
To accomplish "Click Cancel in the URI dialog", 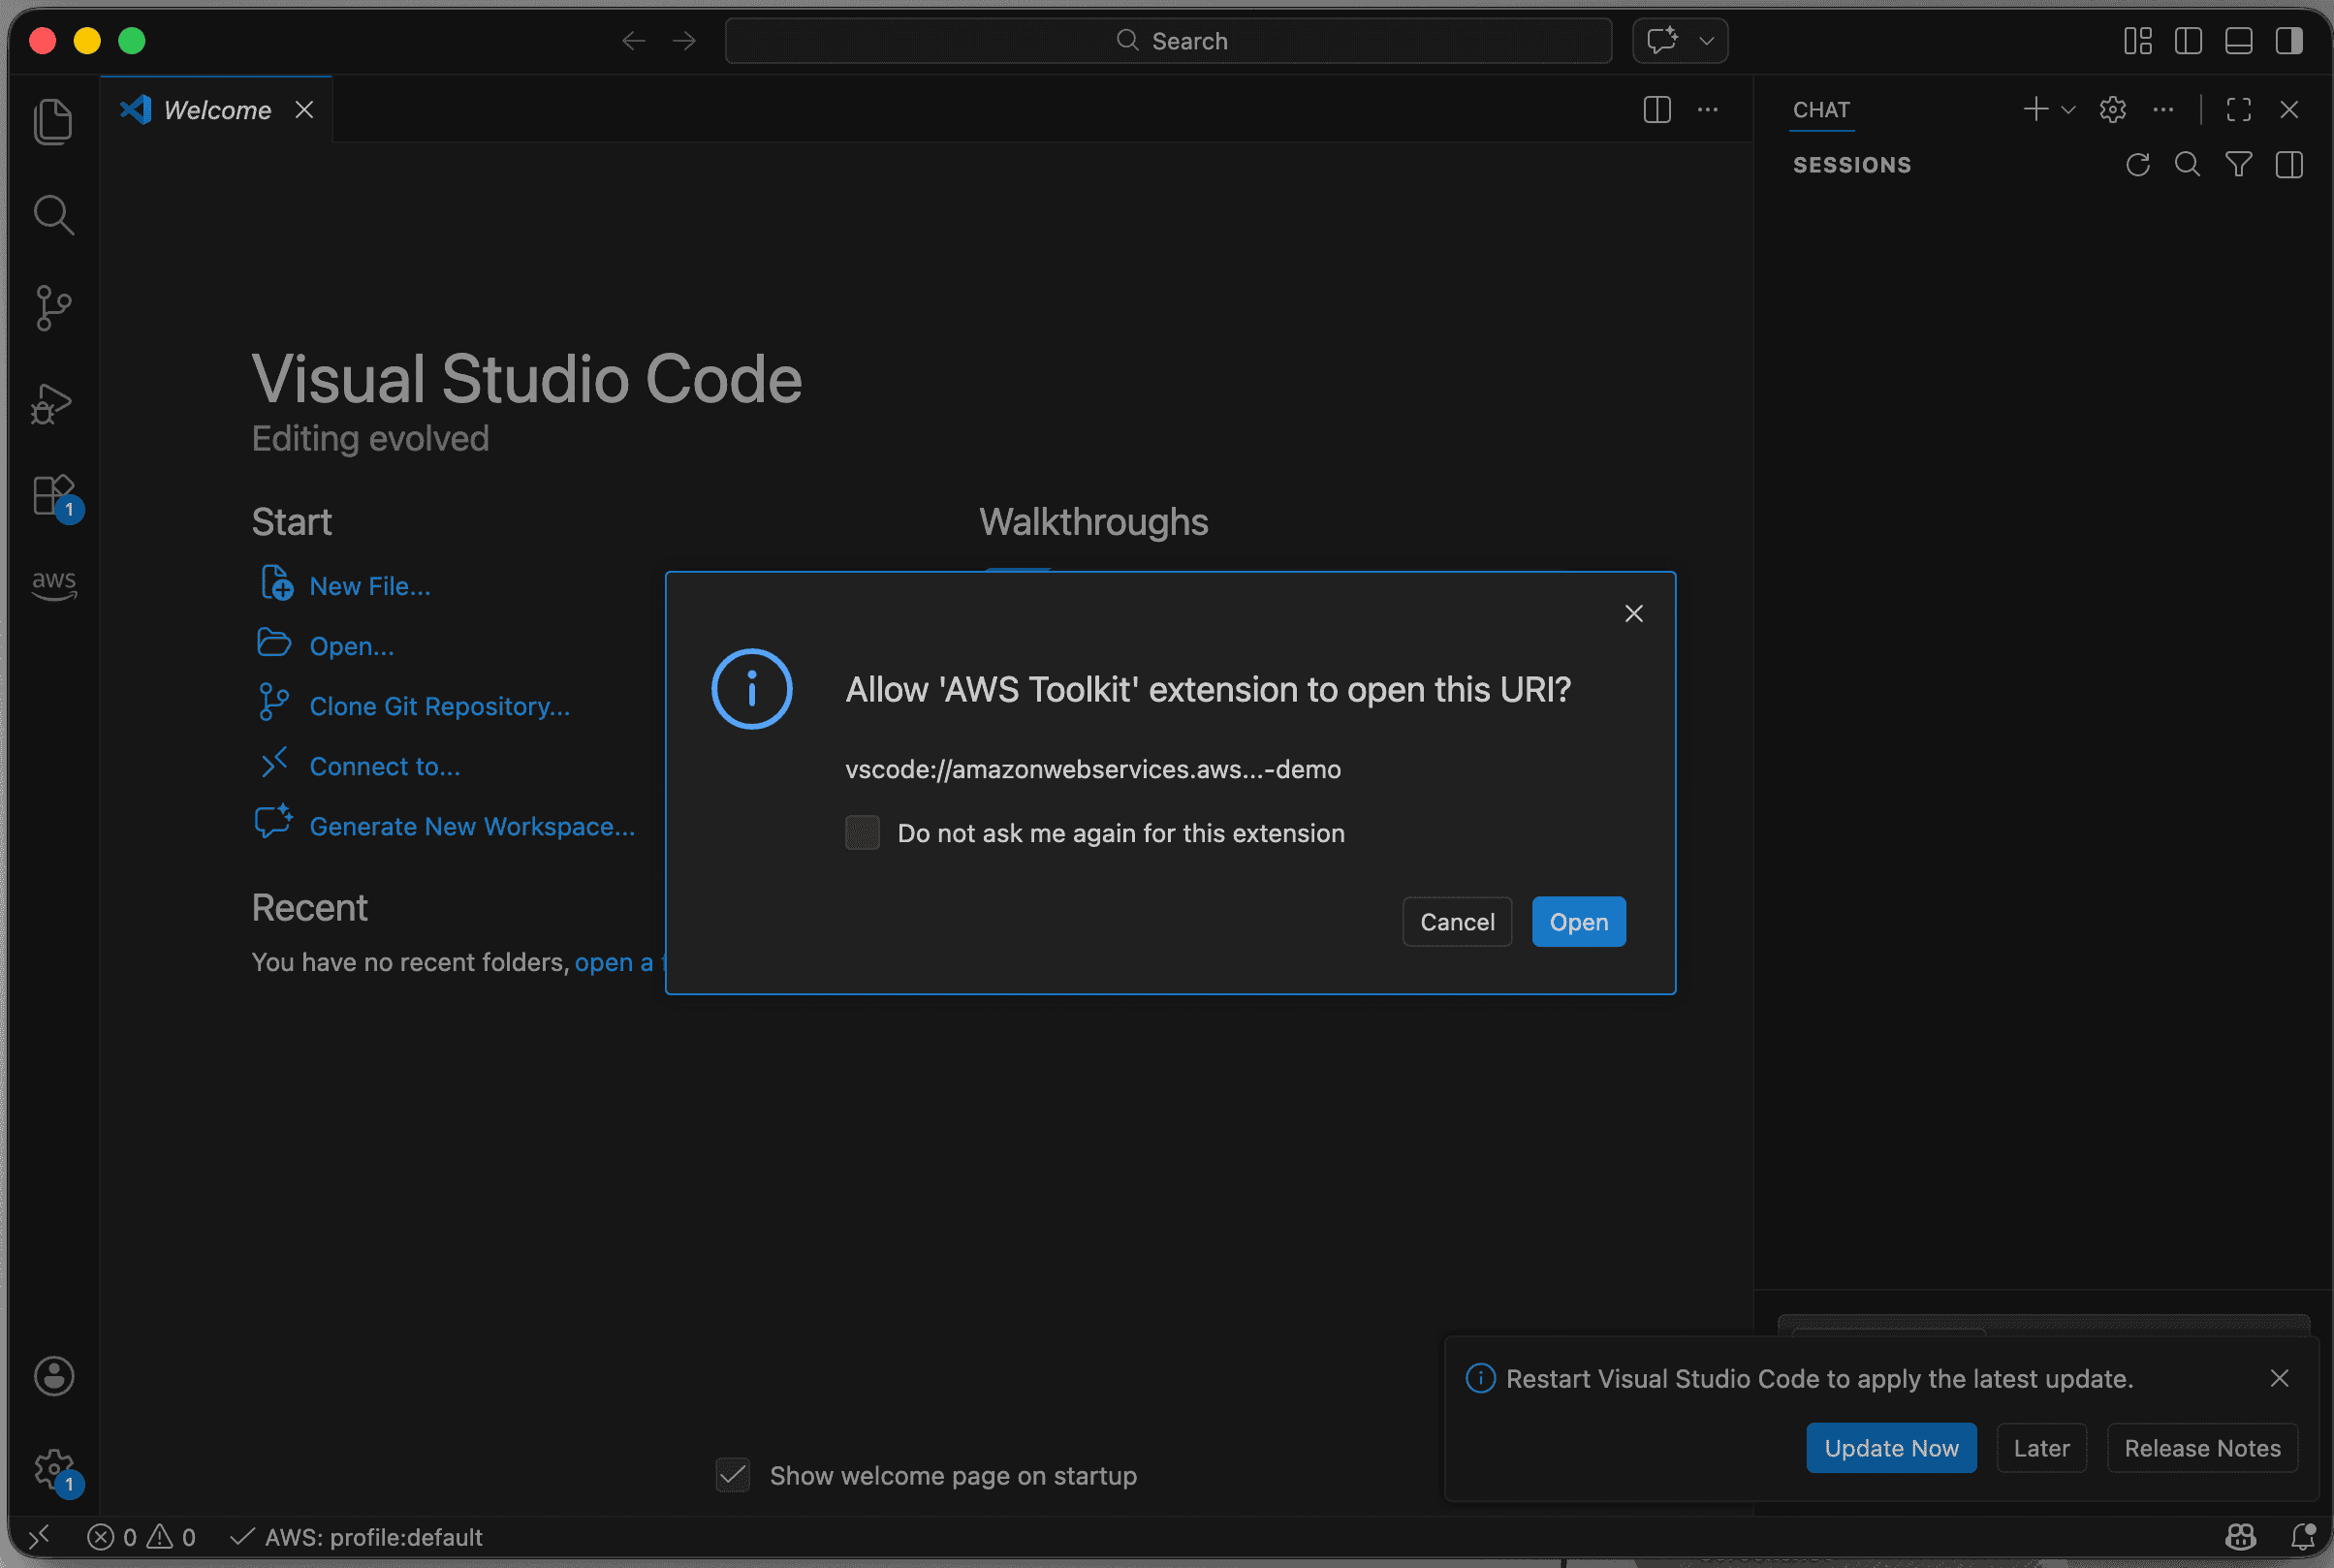I will (1457, 921).
